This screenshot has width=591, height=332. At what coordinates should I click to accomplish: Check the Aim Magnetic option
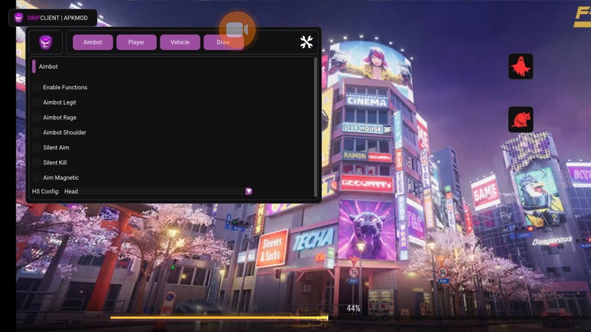pos(37,178)
